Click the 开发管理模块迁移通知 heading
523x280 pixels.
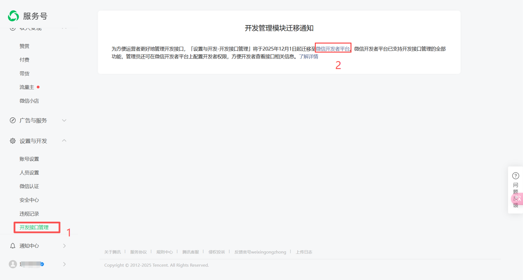(x=279, y=28)
